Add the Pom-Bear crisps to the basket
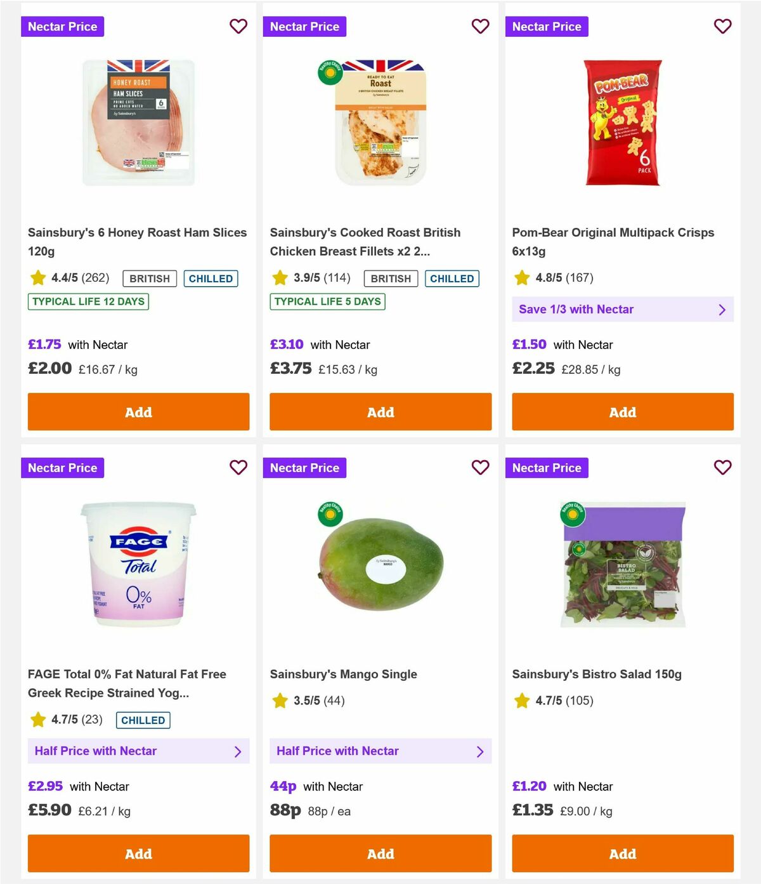This screenshot has width=761, height=884. (x=622, y=412)
